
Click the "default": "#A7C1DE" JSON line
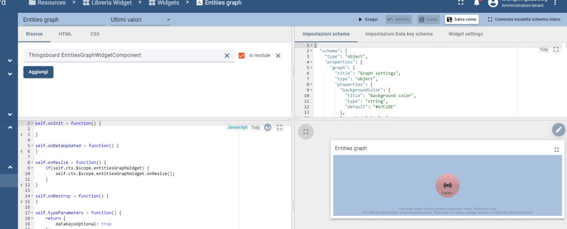click(370, 107)
